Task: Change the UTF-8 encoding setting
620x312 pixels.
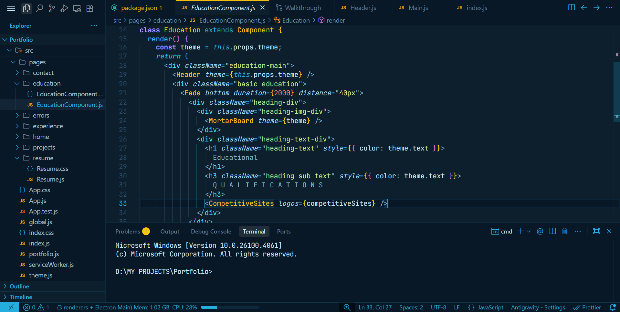Action: point(438,307)
